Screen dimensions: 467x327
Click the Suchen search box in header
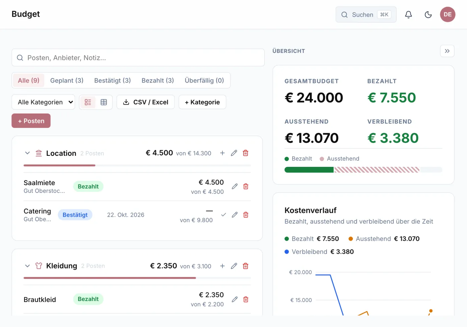pos(366,14)
